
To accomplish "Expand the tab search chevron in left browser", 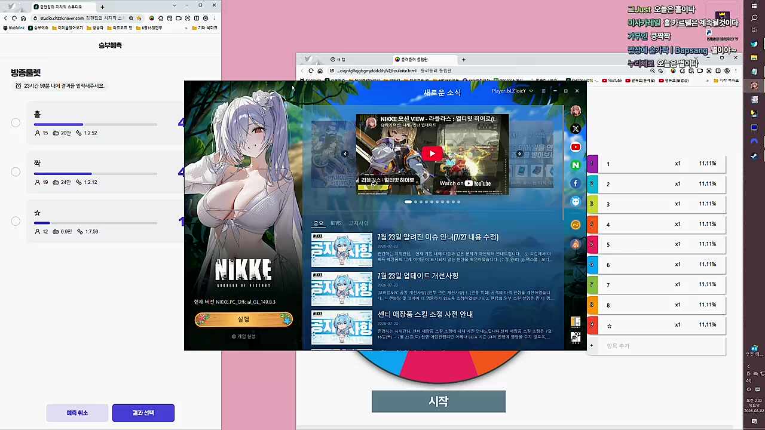I will tap(174, 5).
